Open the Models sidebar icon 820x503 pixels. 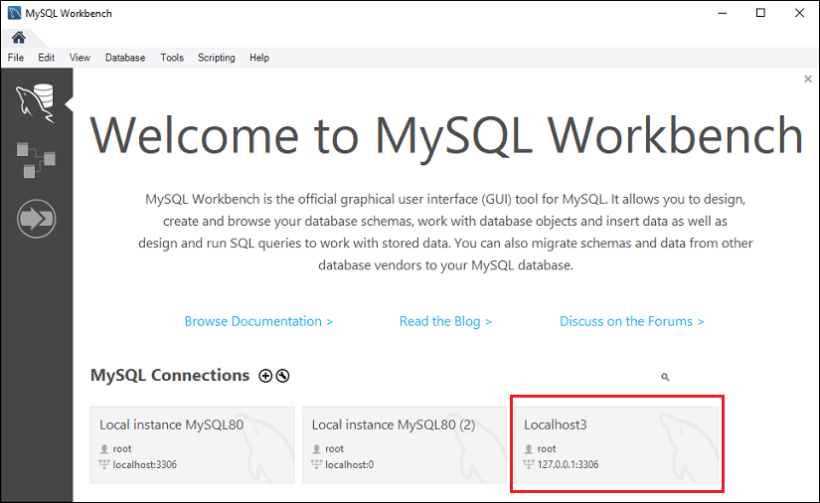click(x=36, y=159)
